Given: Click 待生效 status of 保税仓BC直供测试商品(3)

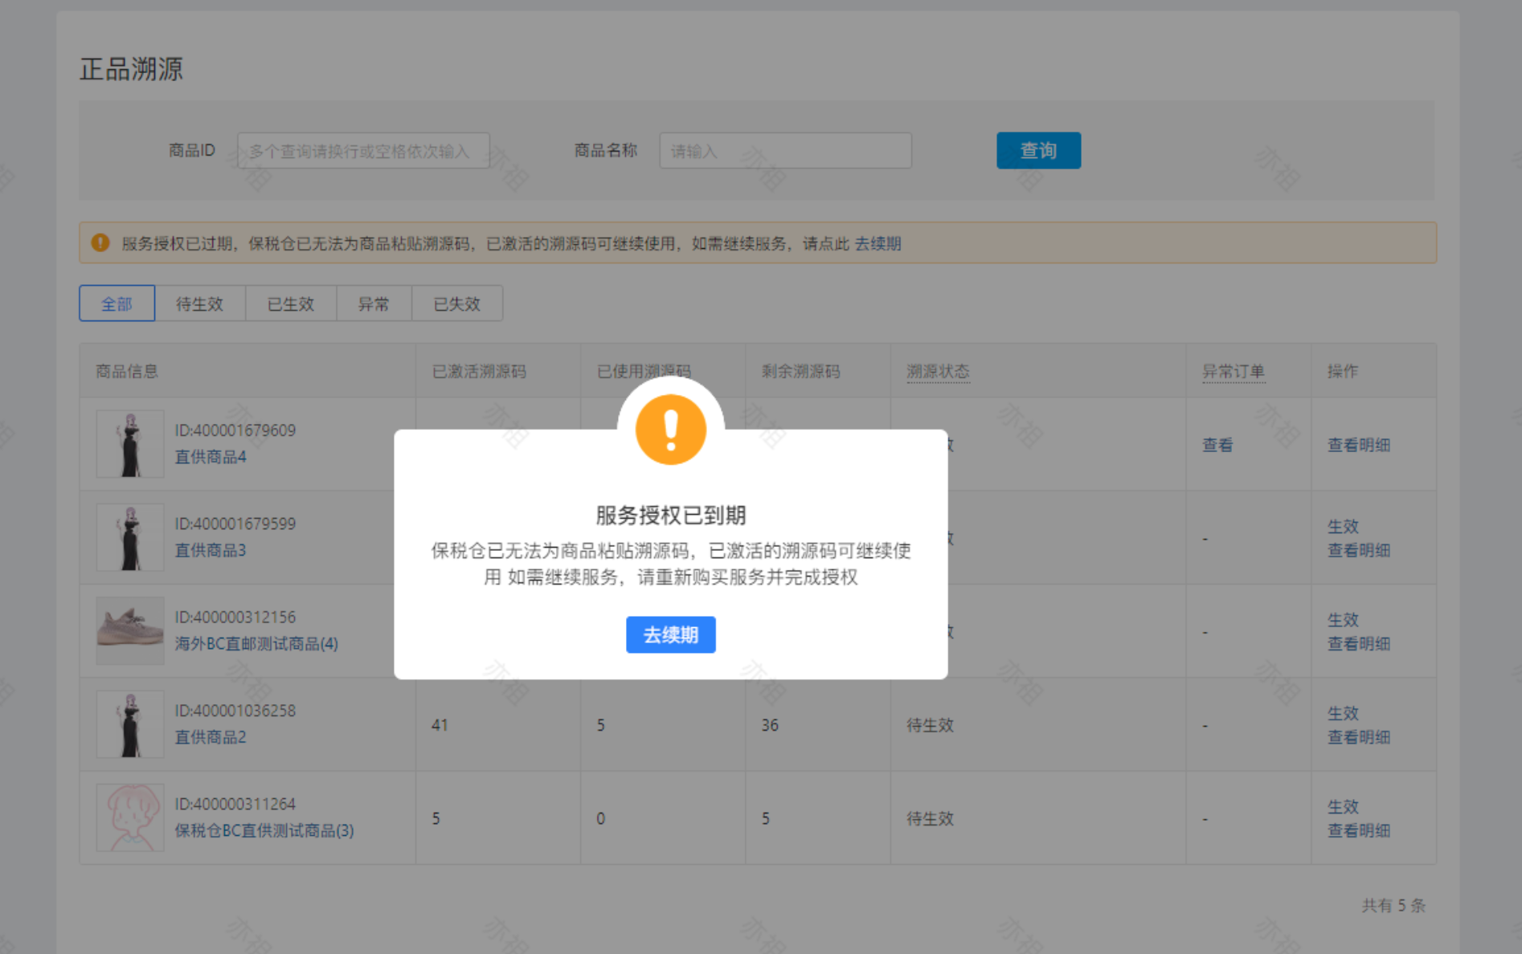Looking at the screenshot, I should coord(930,818).
